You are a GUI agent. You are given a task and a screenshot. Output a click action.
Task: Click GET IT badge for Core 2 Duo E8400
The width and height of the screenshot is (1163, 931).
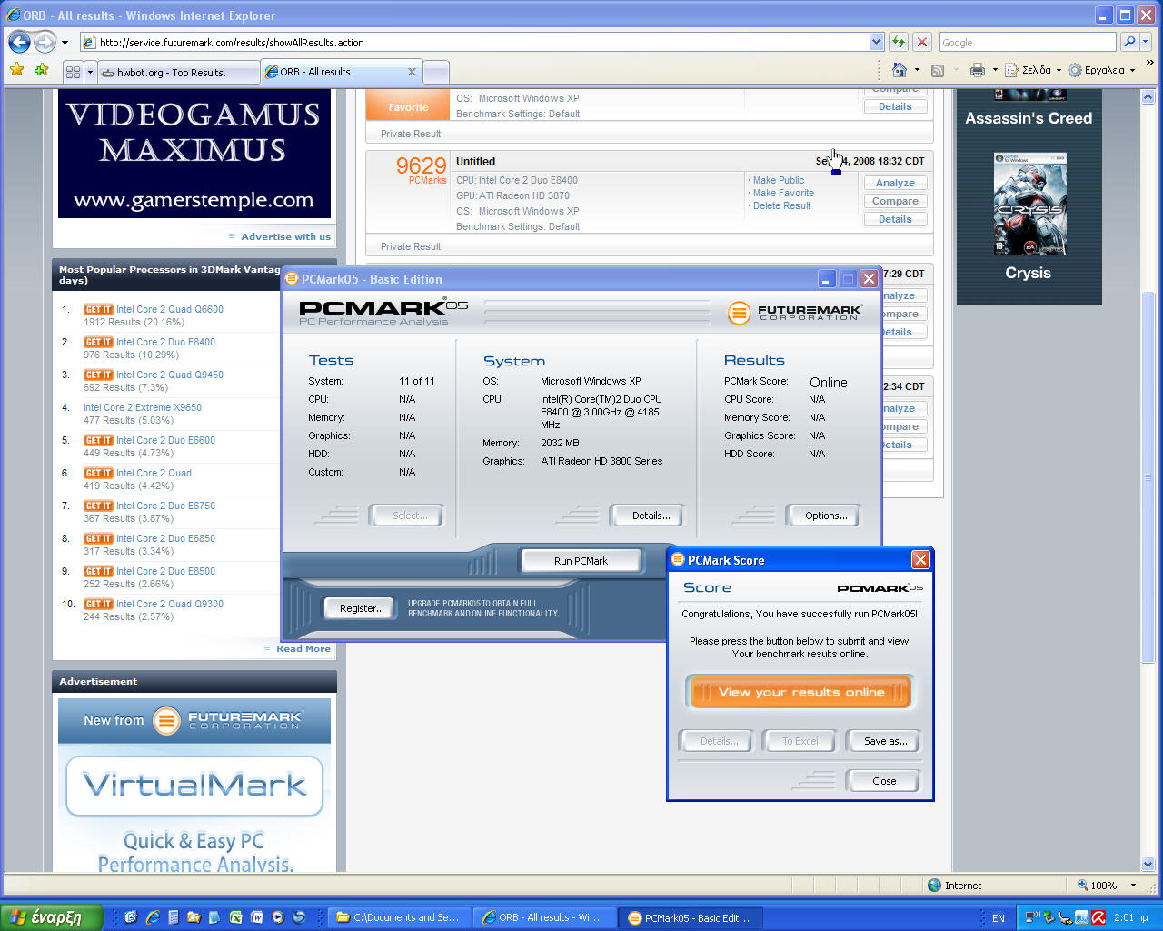98,342
